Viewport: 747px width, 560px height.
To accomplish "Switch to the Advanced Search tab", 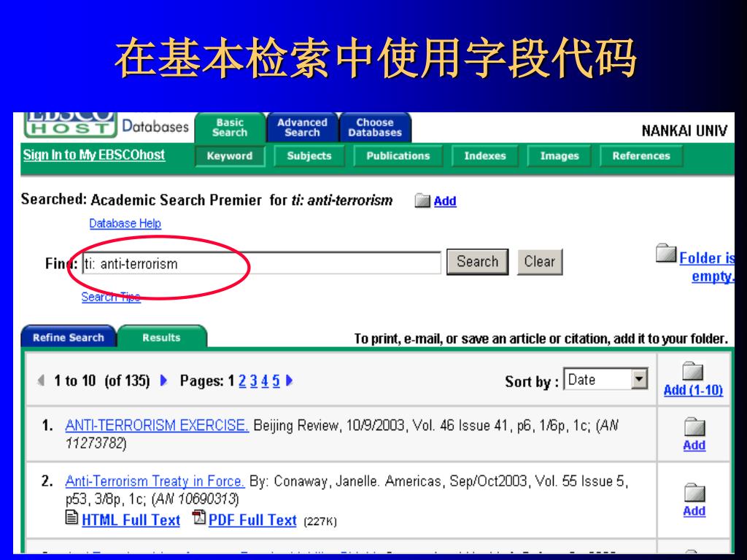I will [x=302, y=128].
